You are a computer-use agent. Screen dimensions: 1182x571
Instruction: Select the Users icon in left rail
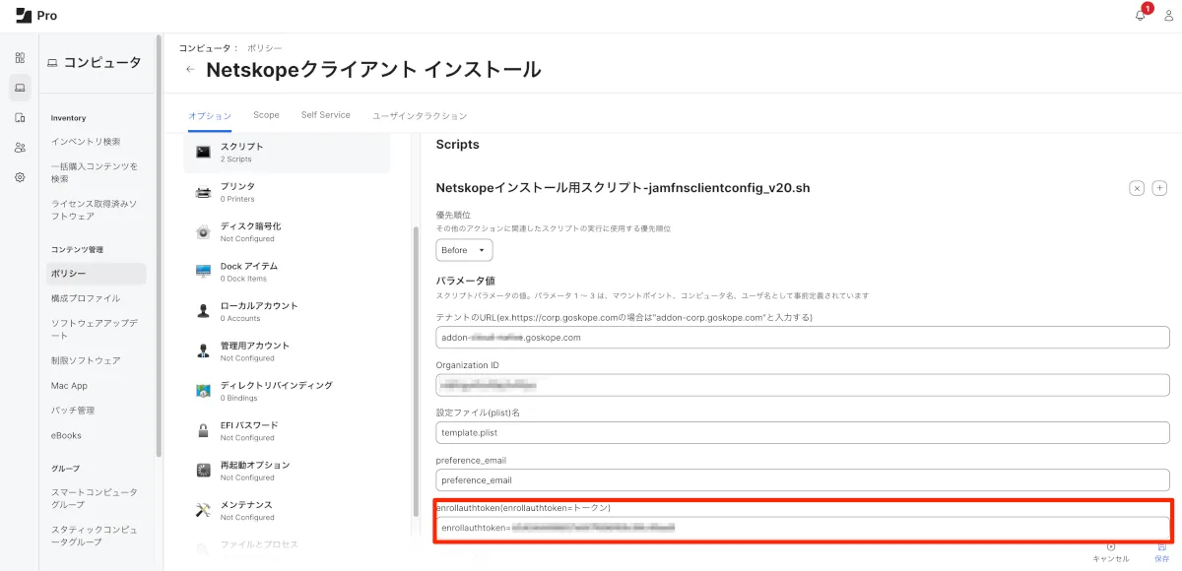pyautogui.click(x=20, y=148)
